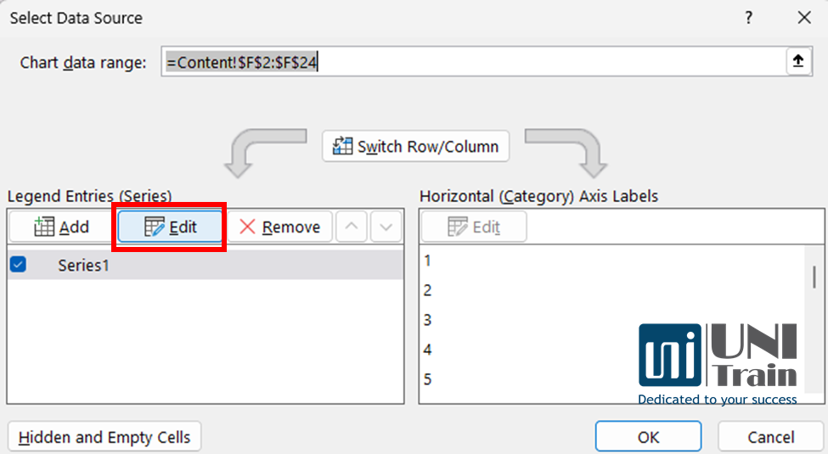Close the Select Data Source dialog
The height and width of the screenshot is (454, 828).
click(x=804, y=18)
